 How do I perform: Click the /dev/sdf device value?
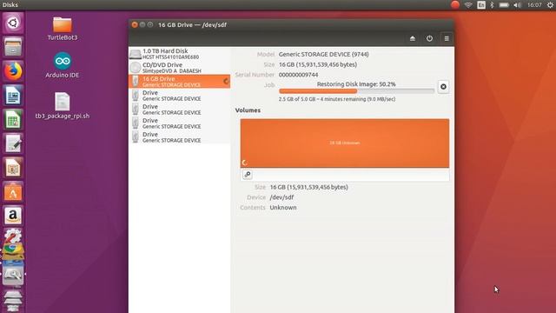[281, 197]
